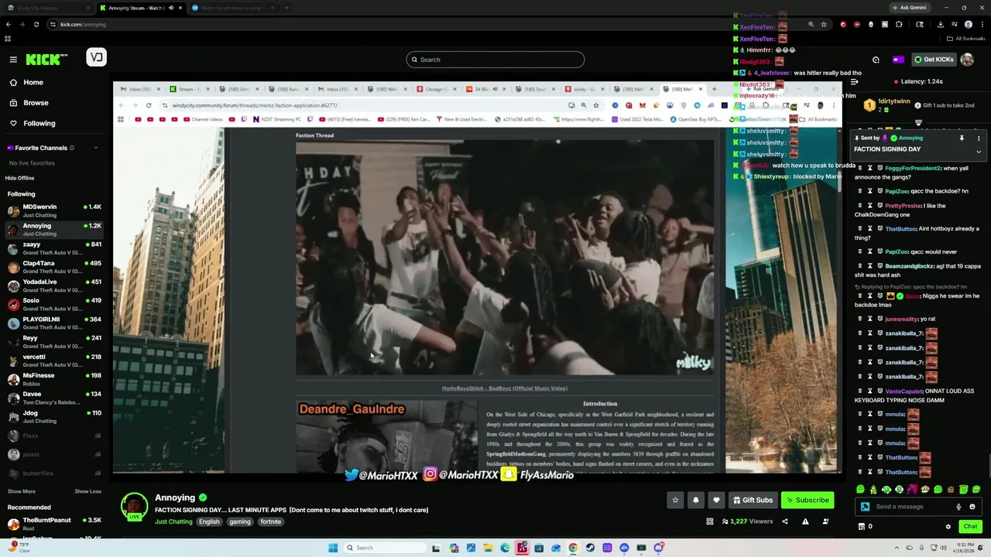Pin the FACTION SIGNING DAY message

[x=962, y=138]
